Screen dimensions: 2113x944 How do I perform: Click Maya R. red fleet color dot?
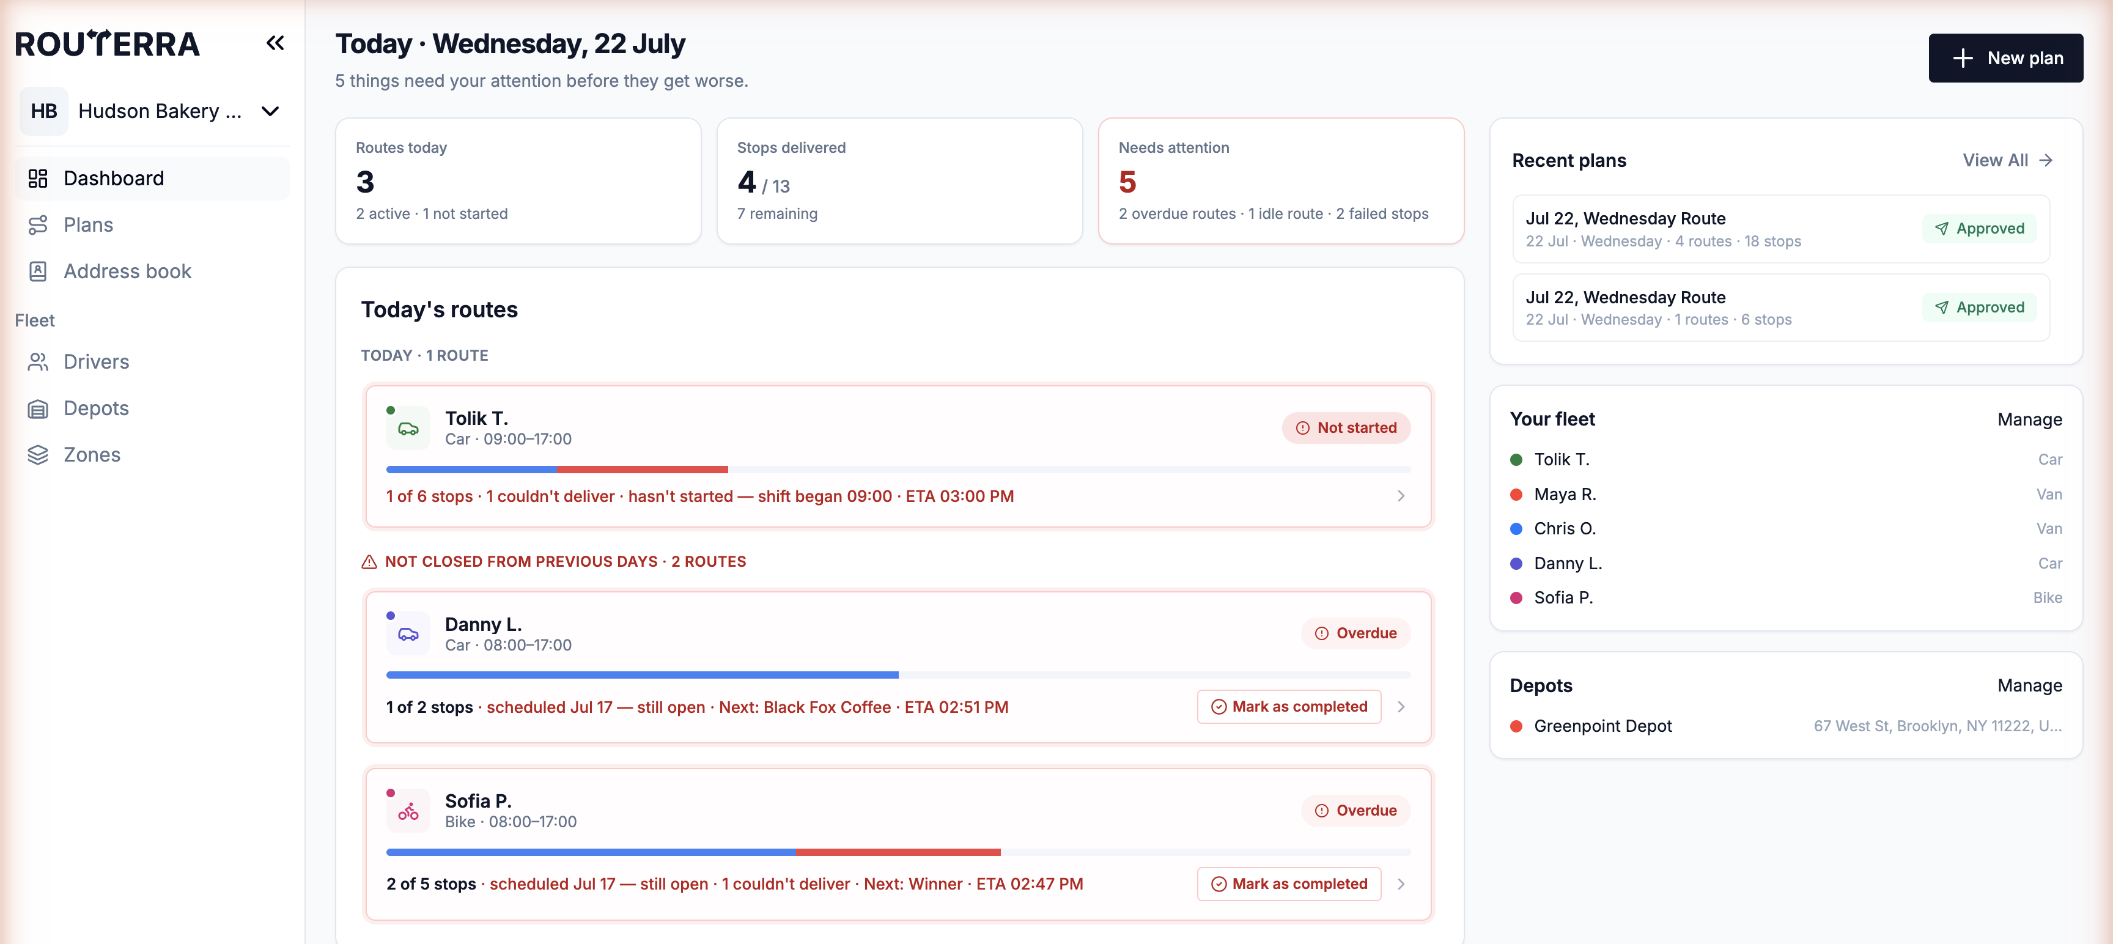pyautogui.click(x=1516, y=494)
